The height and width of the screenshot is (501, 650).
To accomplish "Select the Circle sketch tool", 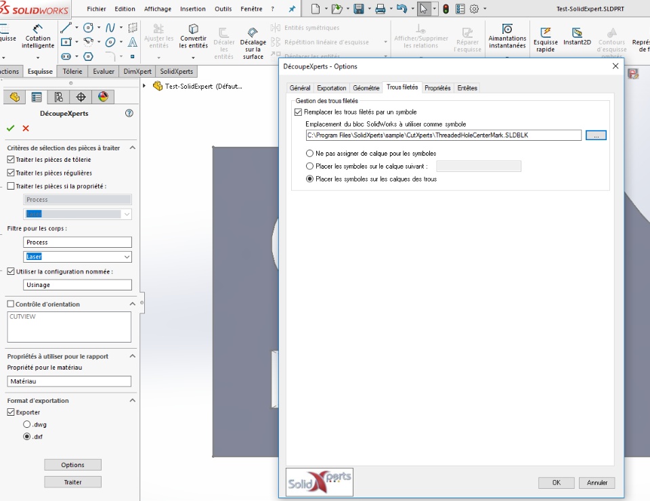I will pos(88,28).
